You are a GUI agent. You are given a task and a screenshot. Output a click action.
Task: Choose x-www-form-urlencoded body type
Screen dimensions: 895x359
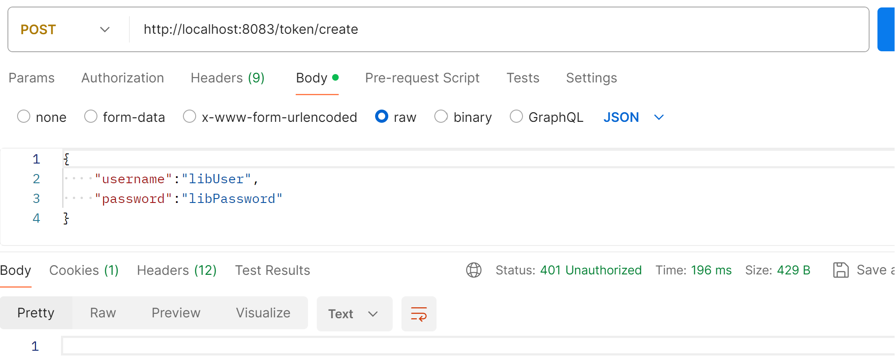tap(190, 117)
